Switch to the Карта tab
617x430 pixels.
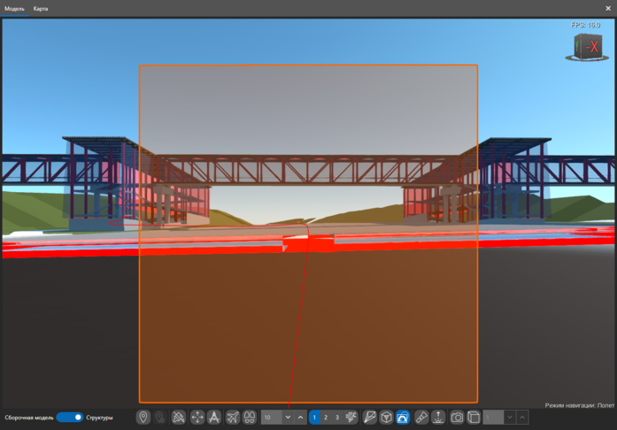[41, 8]
